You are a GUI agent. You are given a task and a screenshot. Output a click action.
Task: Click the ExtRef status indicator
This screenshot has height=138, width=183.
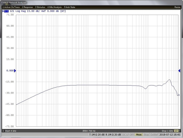tap(154, 135)
